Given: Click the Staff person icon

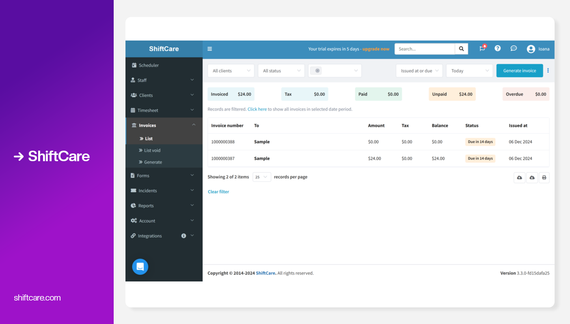Looking at the screenshot, I should [133, 80].
